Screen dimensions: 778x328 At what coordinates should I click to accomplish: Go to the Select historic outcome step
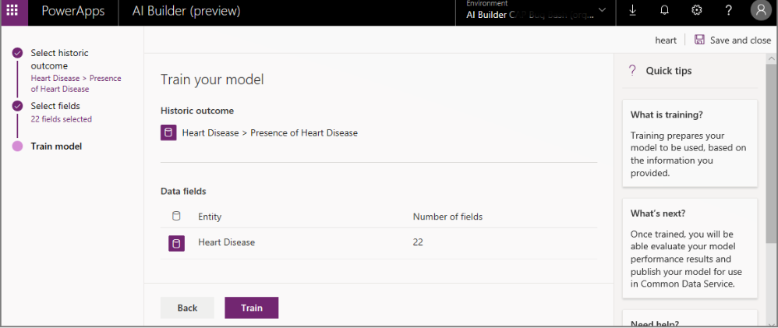[59, 59]
